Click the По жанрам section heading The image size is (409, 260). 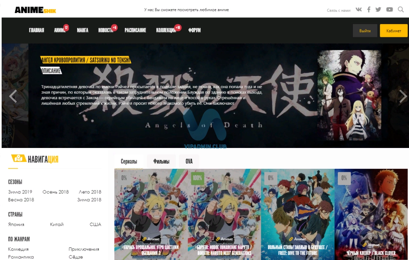(19, 239)
